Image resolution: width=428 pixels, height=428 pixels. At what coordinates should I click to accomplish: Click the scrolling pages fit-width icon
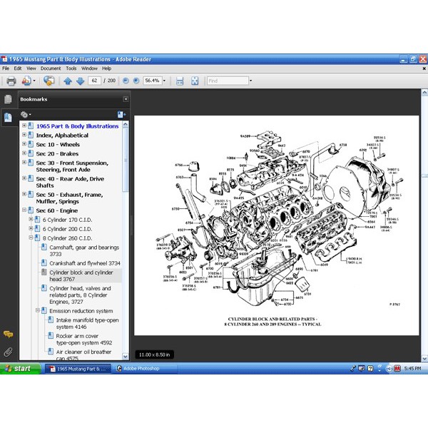pyautogui.click(x=180, y=81)
